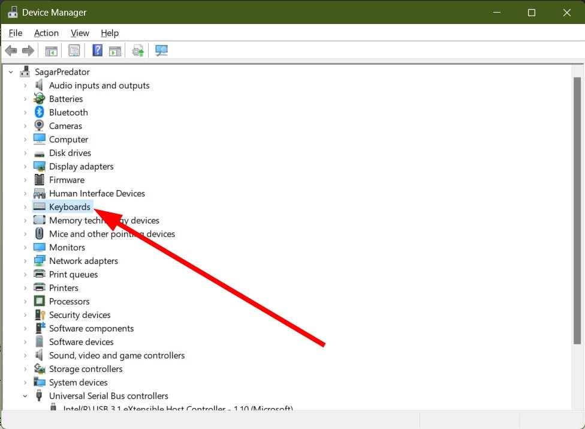
Task: Select the Storage controllers label
Action: click(86, 369)
